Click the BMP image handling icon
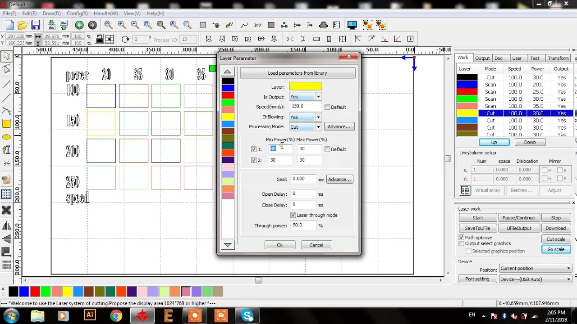This screenshot has height=324, width=577. [258, 25]
